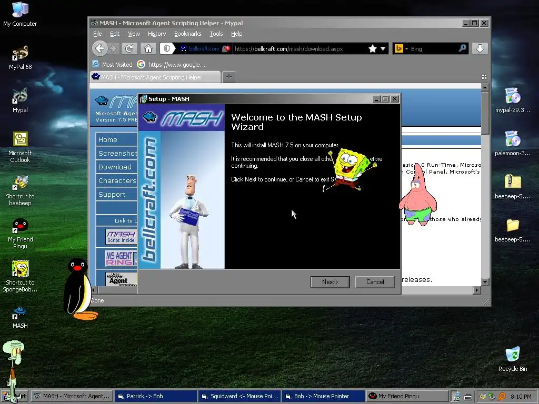The width and height of the screenshot is (539, 404).
Task: Open the tab groups grid icon
Action: click(484, 77)
